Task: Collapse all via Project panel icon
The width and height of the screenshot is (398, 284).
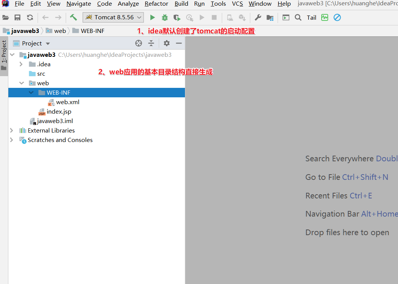Action: 151,43
